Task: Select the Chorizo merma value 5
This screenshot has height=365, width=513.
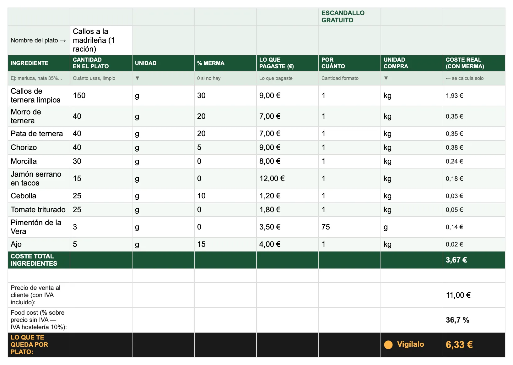Action: [225, 147]
